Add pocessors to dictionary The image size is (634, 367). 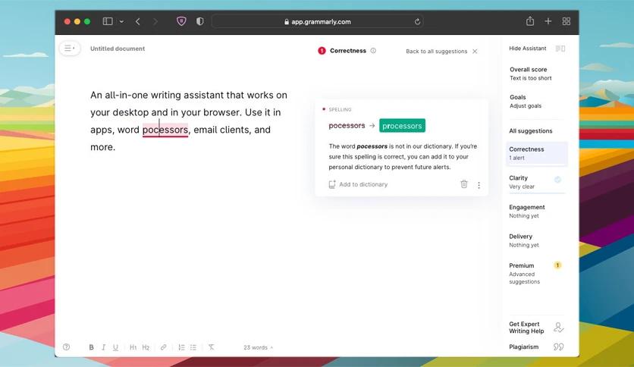358,184
